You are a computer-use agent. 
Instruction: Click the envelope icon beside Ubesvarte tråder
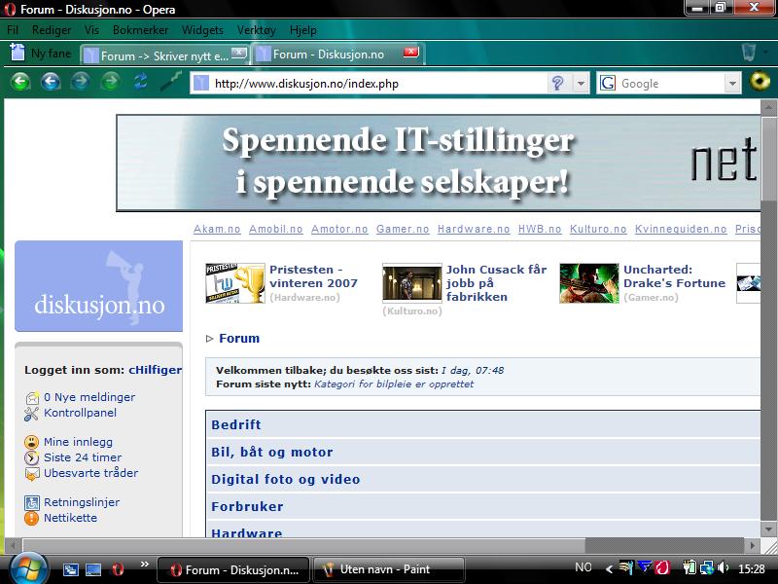[32, 474]
